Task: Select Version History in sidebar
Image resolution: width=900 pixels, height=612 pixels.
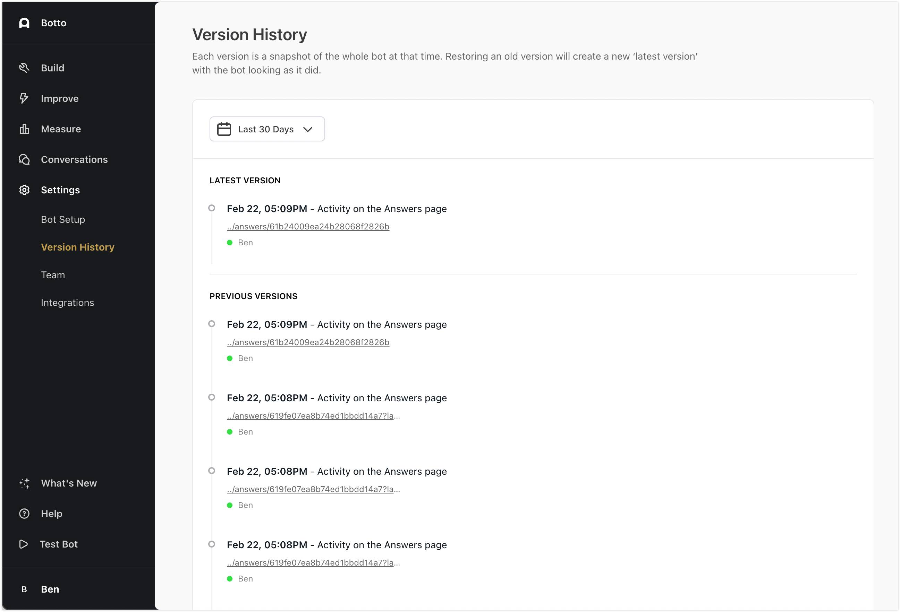Action: pos(77,247)
